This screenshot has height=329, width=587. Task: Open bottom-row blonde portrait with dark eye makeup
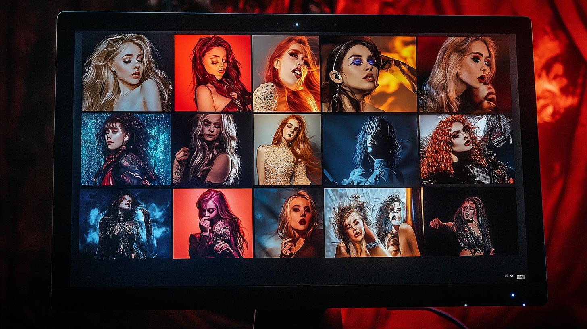coord(289,223)
